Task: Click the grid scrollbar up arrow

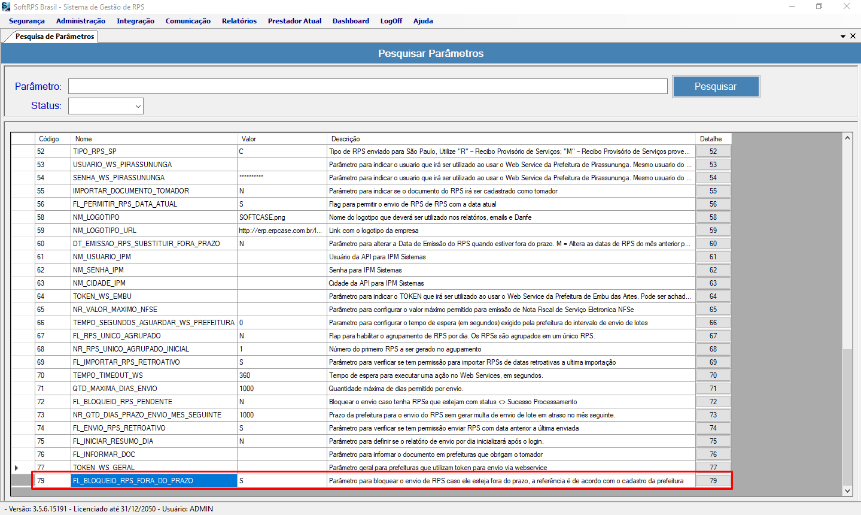Action: [x=847, y=138]
